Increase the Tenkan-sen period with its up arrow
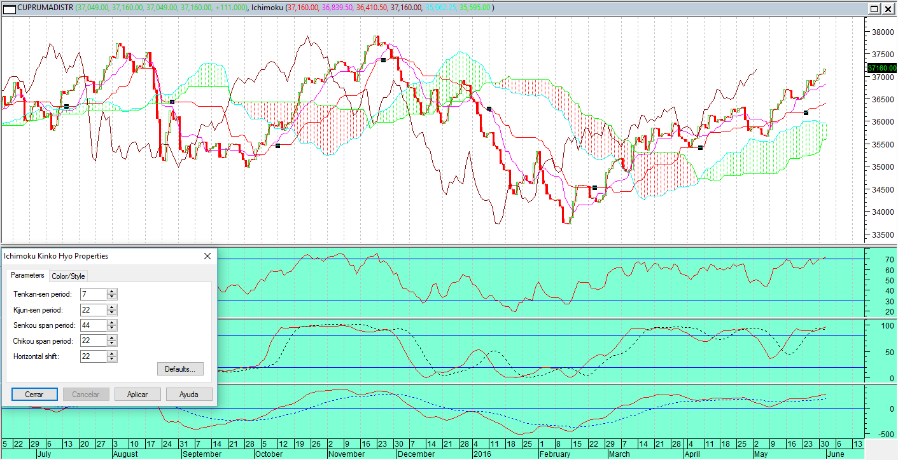Screen dimensions: 898x460 coord(111,291)
